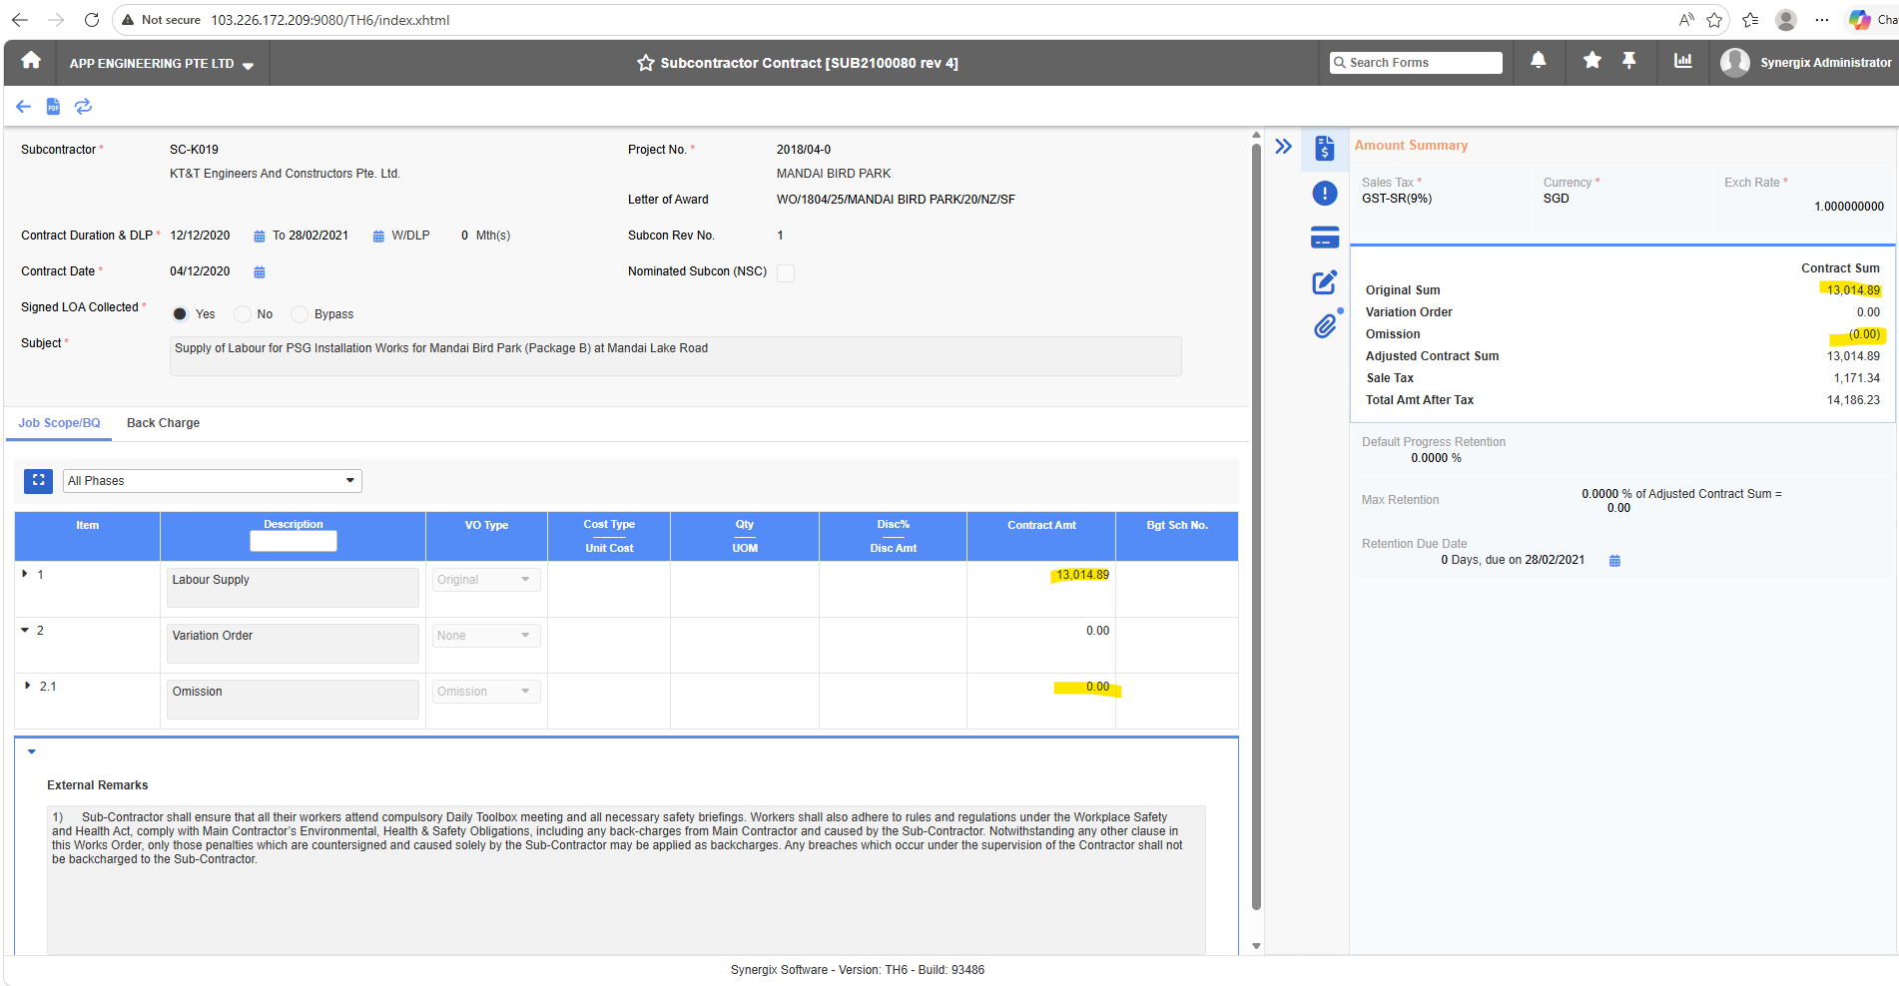Click the Omission description field
Viewport: 1899px width, 986px height.
click(293, 700)
